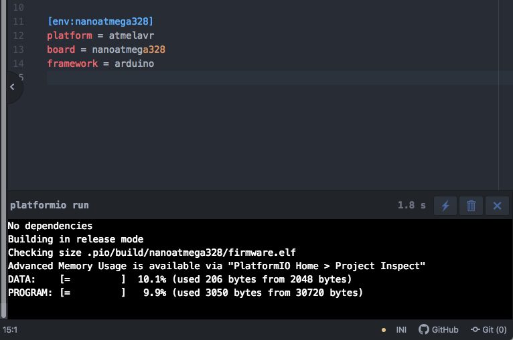Clear terminal with the trash icon
513x340 pixels.
(471, 206)
